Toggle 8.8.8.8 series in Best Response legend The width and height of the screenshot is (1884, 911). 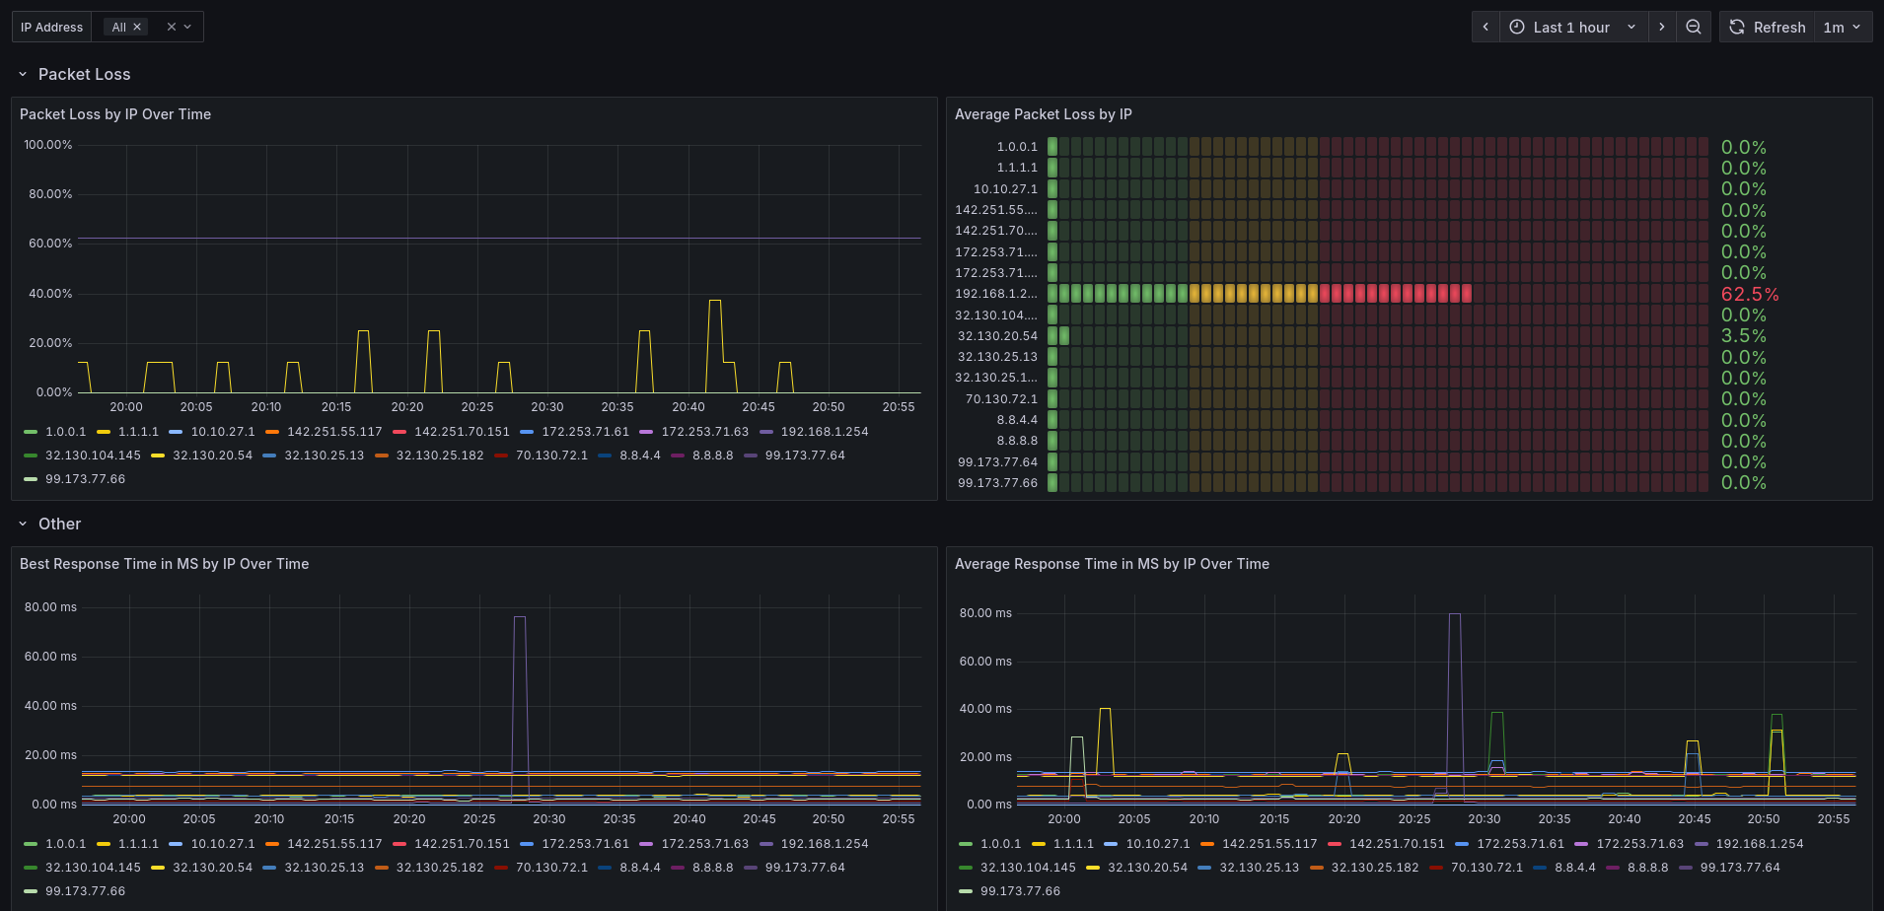pos(712,868)
